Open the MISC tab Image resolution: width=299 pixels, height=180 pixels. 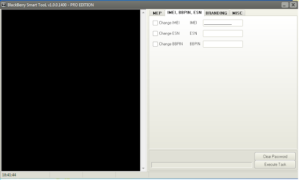237,13
